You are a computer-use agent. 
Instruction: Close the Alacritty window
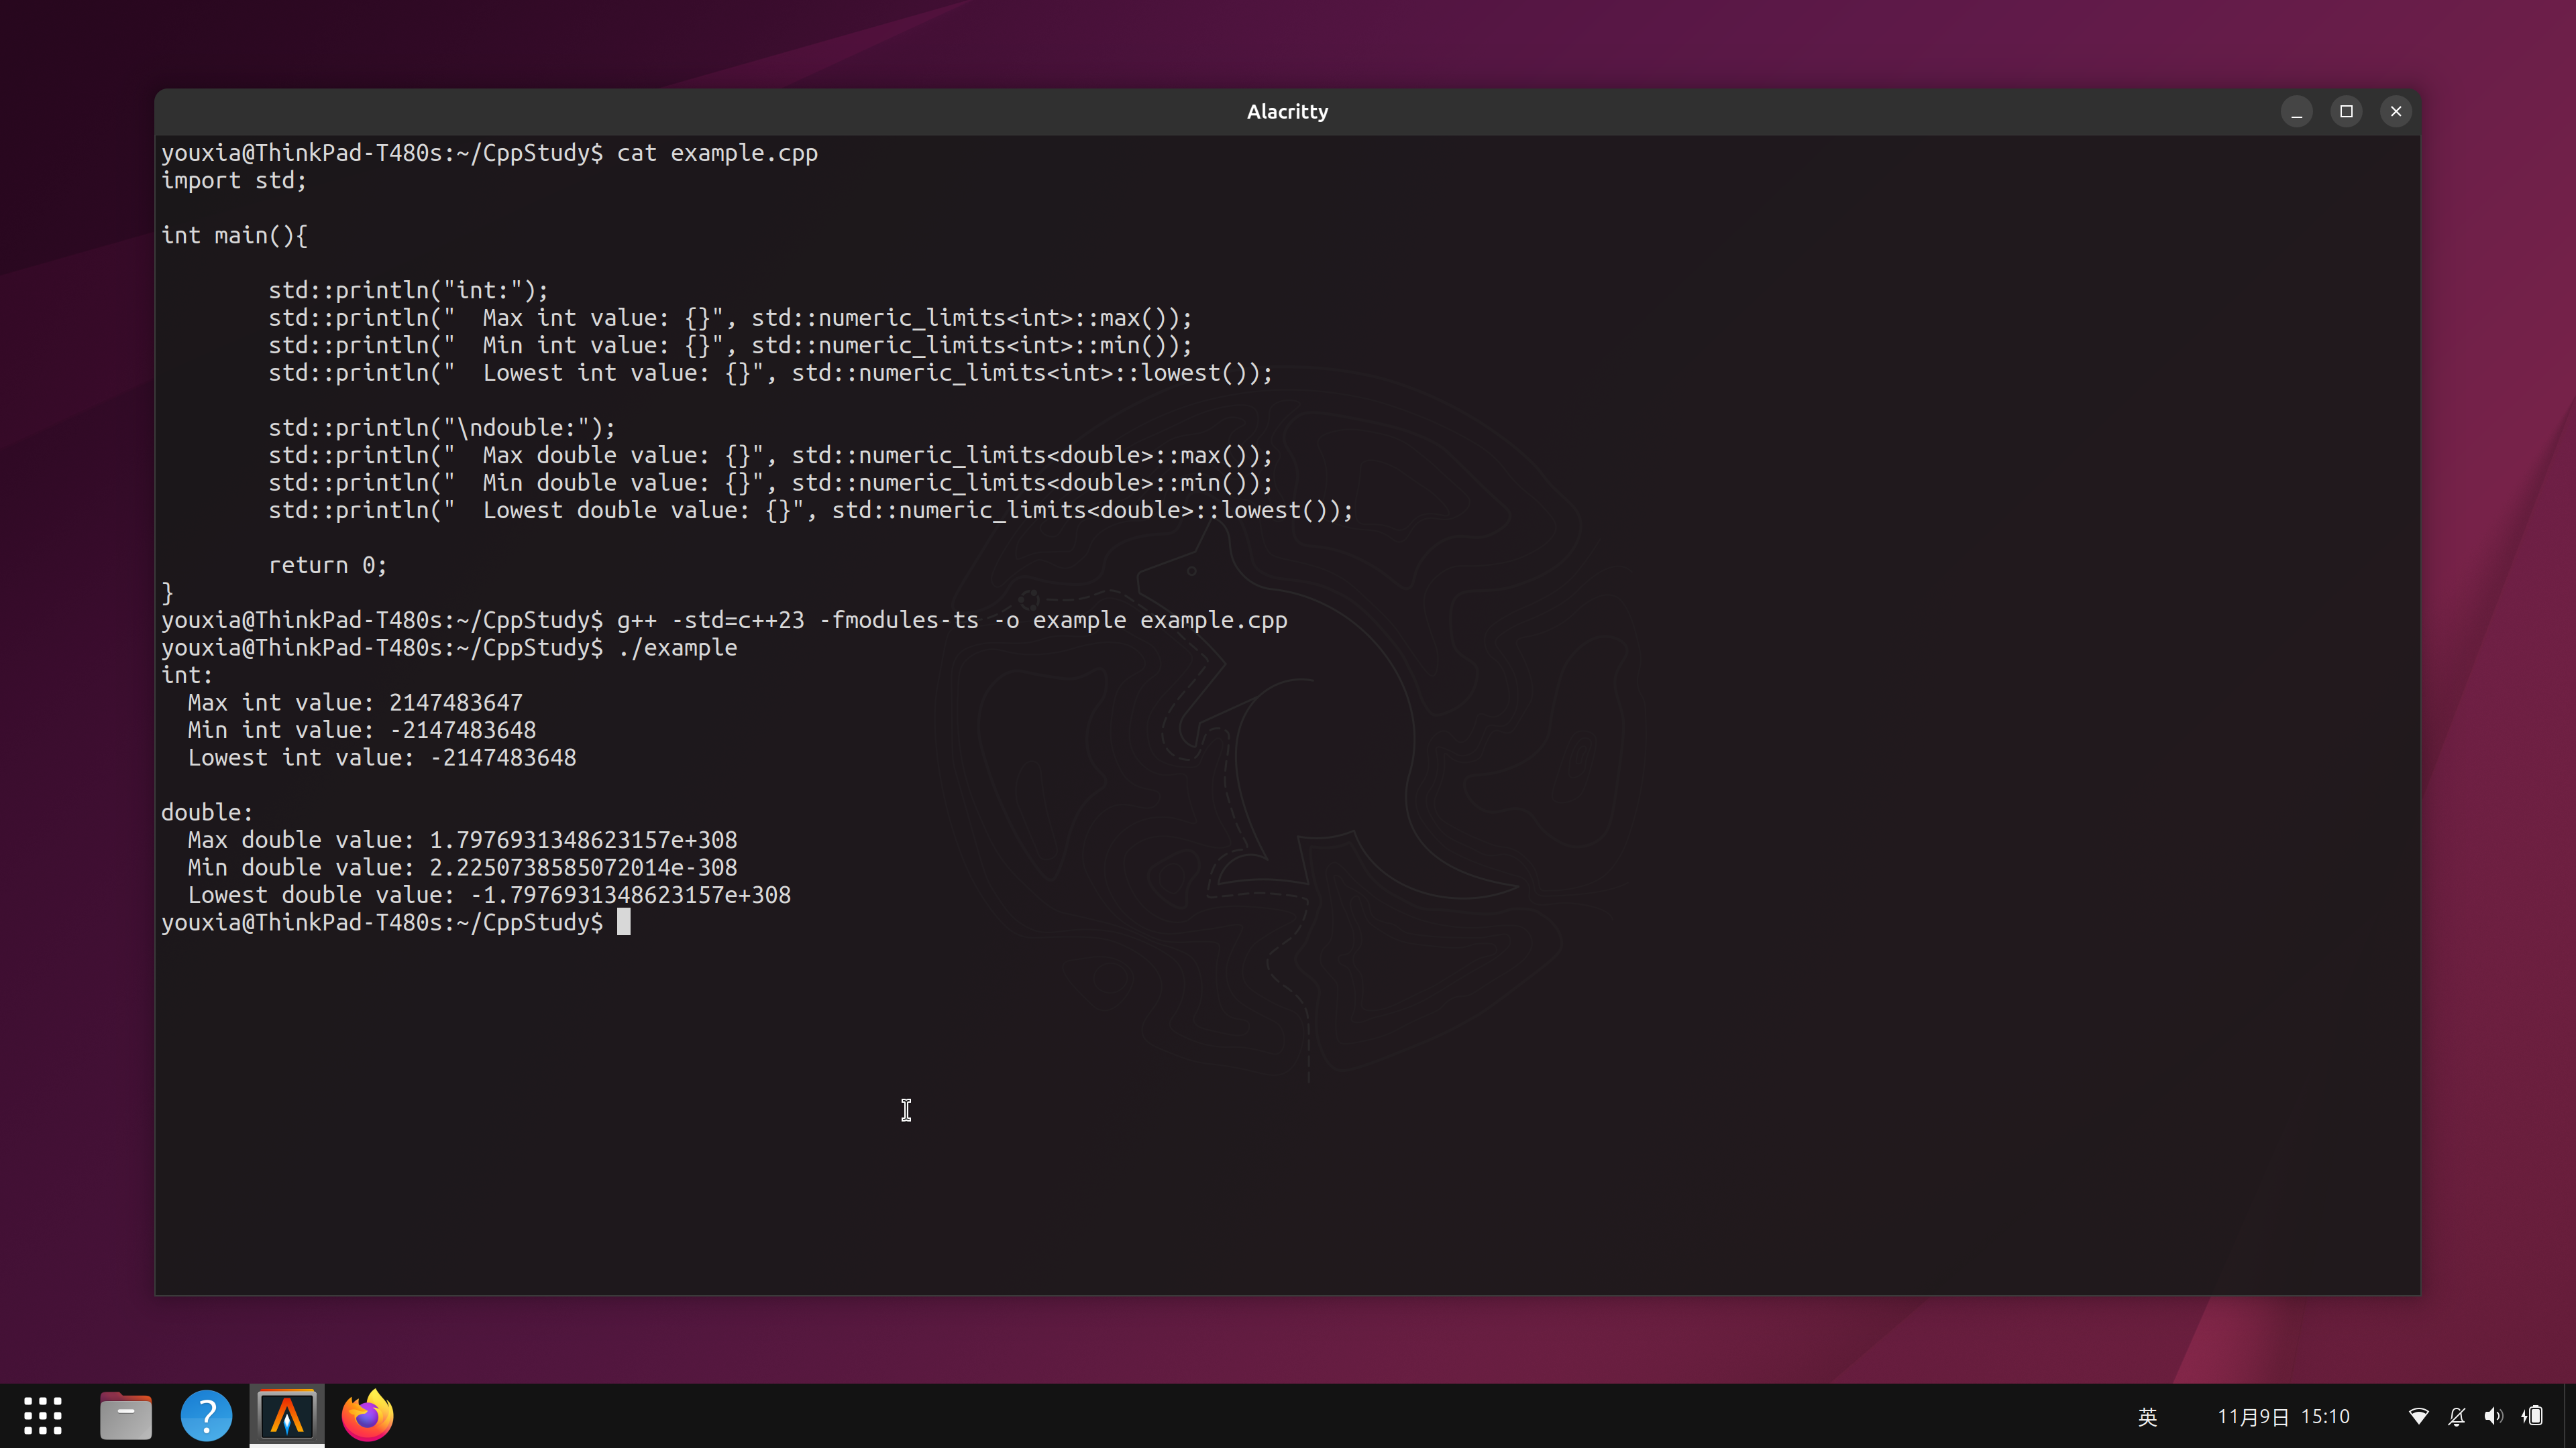coord(2396,111)
